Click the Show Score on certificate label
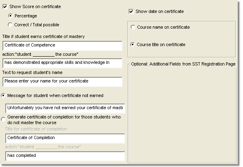 [35, 6]
